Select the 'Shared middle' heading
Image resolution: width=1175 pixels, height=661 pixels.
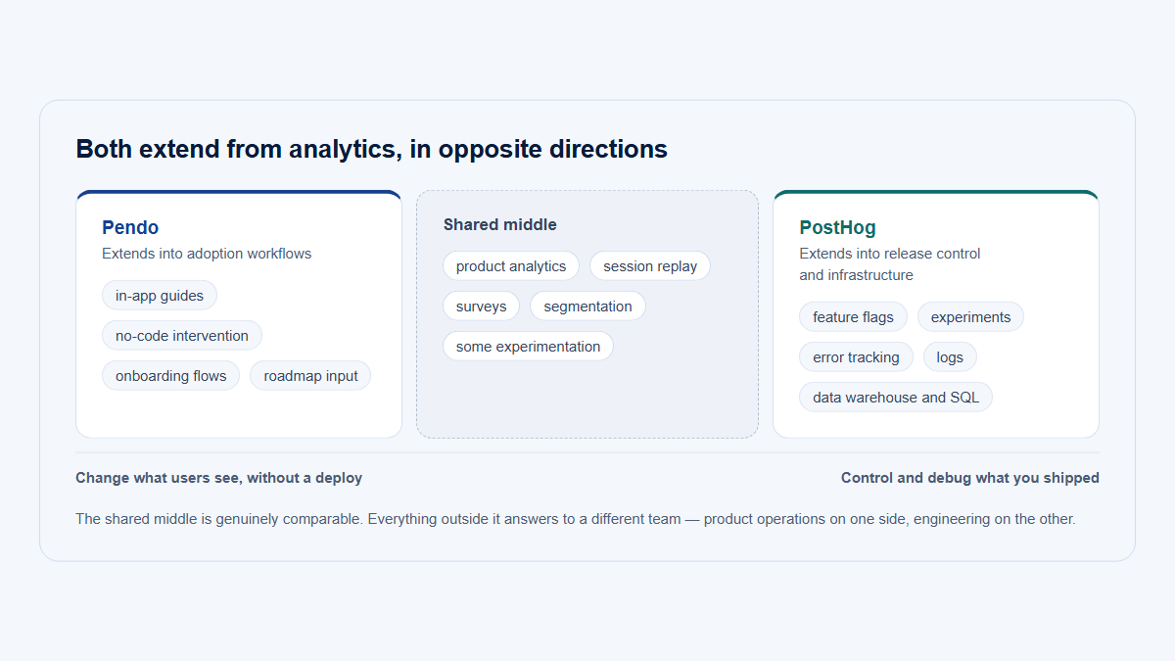pyautogui.click(x=499, y=224)
